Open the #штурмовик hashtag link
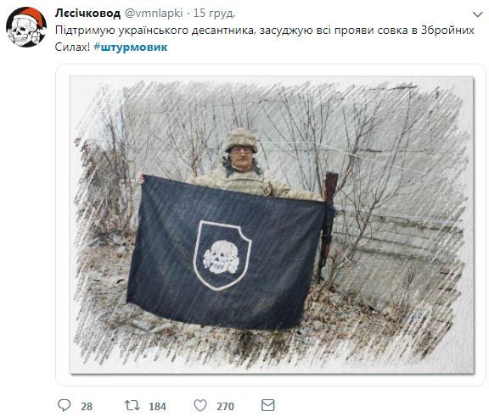The width and height of the screenshot is (489, 417). (x=131, y=47)
